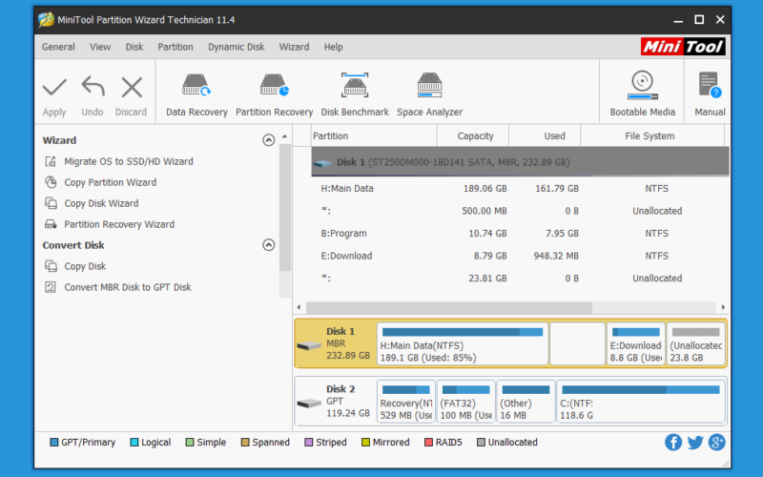This screenshot has height=477, width=763.
Task: Open the Dynamic Disk menu
Action: pos(236,47)
